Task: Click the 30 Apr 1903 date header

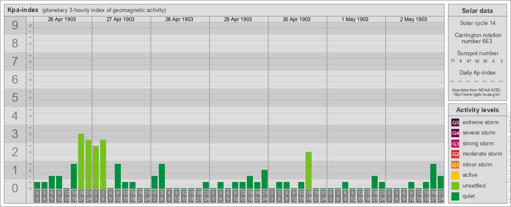Action: (x=297, y=19)
